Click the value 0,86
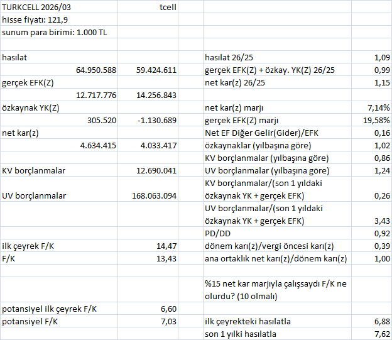This screenshot has height=340, width=392. point(371,158)
